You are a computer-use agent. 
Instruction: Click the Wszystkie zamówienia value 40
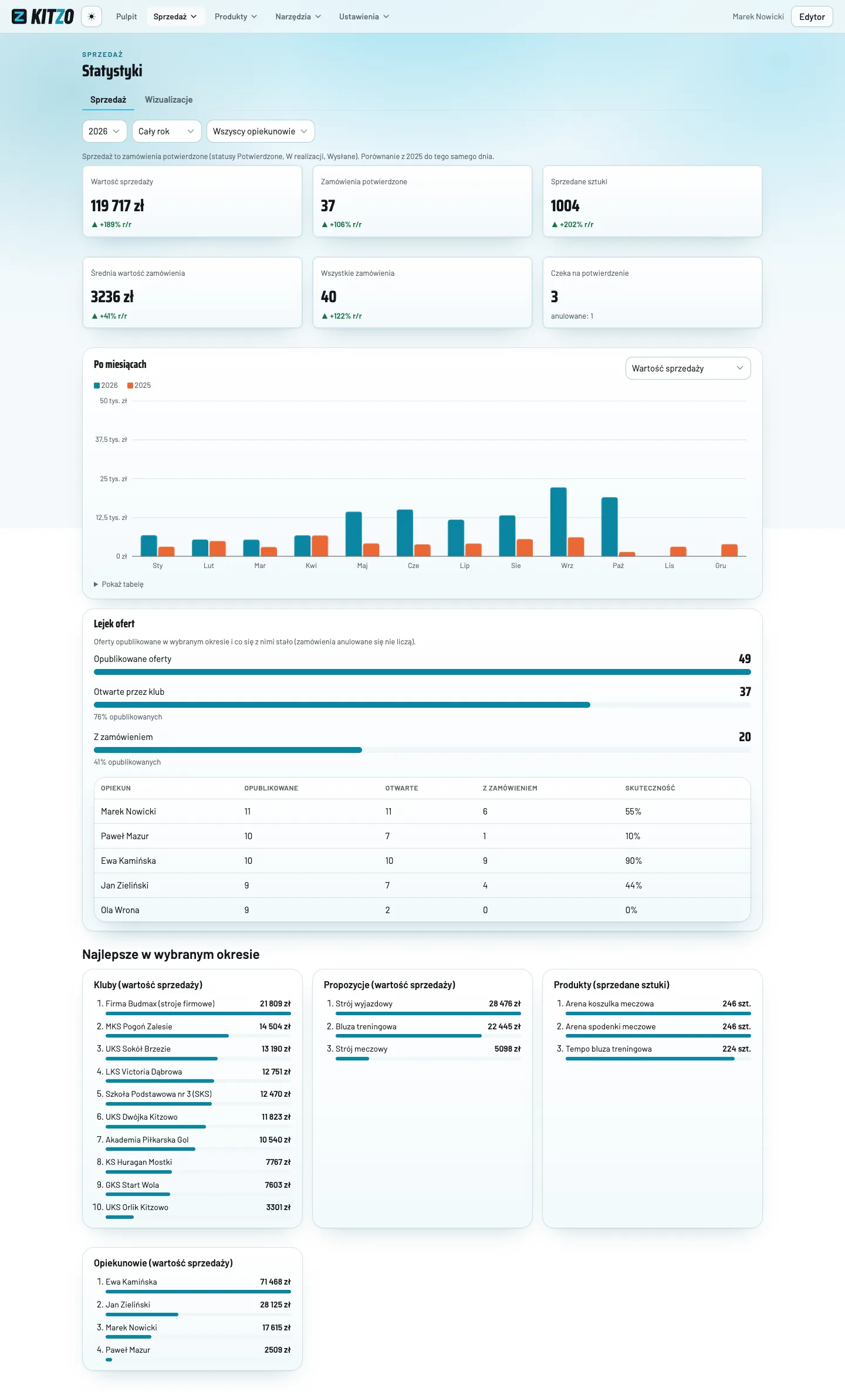tap(329, 297)
